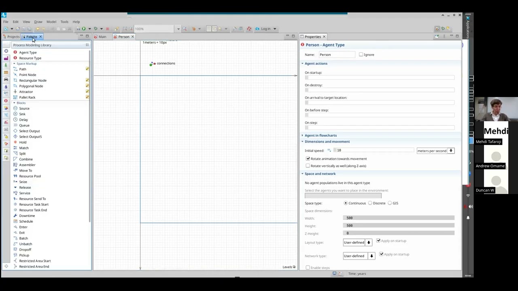The height and width of the screenshot is (291, 518).
Task: Select the Delay block icon
Action: pos(15,120)
